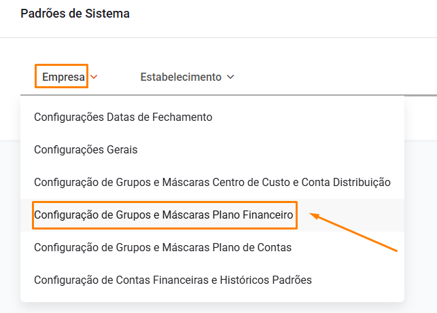Select Configurações Datas de Fechamento
This screenshot has width=437, height=313.
click(x=123, y=117)
